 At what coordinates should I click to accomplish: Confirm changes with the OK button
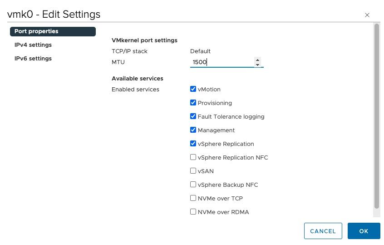(x=364, y=231)
